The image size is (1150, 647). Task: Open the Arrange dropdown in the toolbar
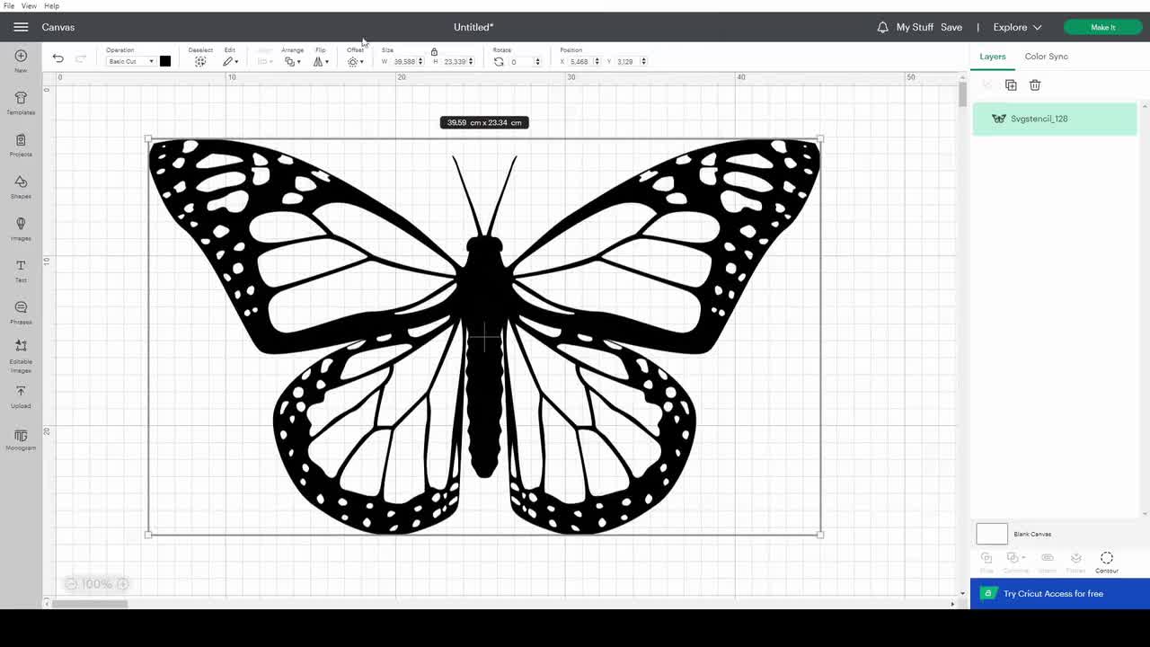293,61
